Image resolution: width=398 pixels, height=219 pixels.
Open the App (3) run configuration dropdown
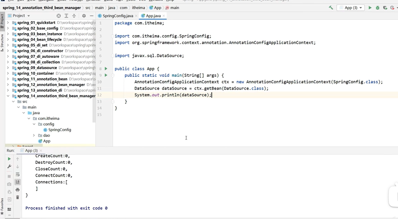coord(351,8)
